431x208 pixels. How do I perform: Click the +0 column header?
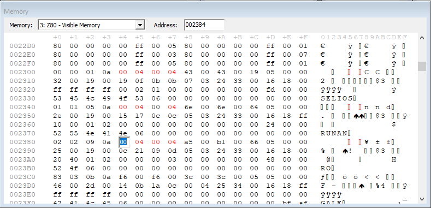[x=57, y=37]
